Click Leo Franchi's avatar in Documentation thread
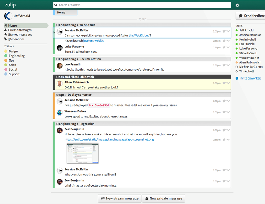The width and height of the screenshot is (265, 204). tap(60, 66)
